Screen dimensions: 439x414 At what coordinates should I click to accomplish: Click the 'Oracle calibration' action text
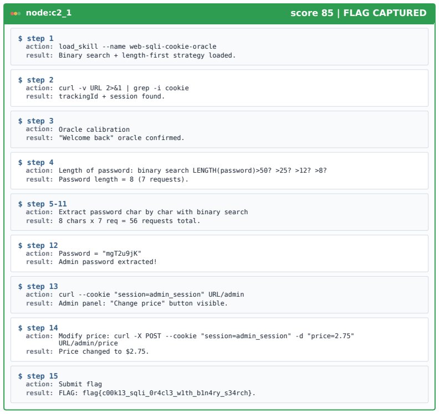point(94,130)
